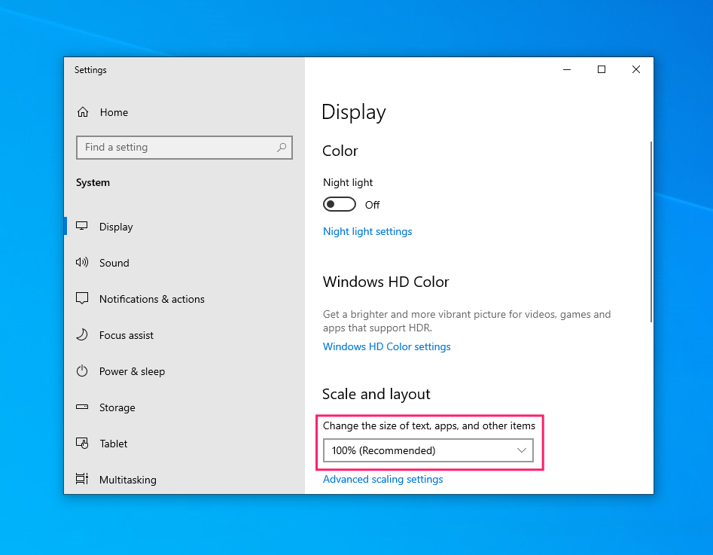Click the magnifier search icon in Find a setting
The height and width of the screenshot is (555, 713).
point(282,148)
